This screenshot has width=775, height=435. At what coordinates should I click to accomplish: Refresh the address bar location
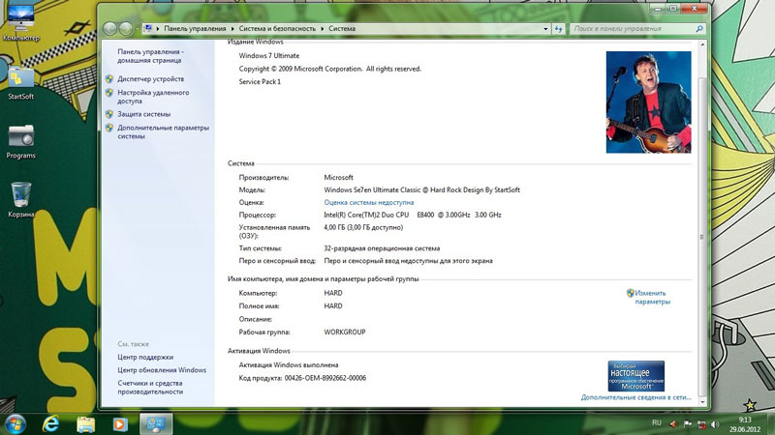tap(556, 30)
